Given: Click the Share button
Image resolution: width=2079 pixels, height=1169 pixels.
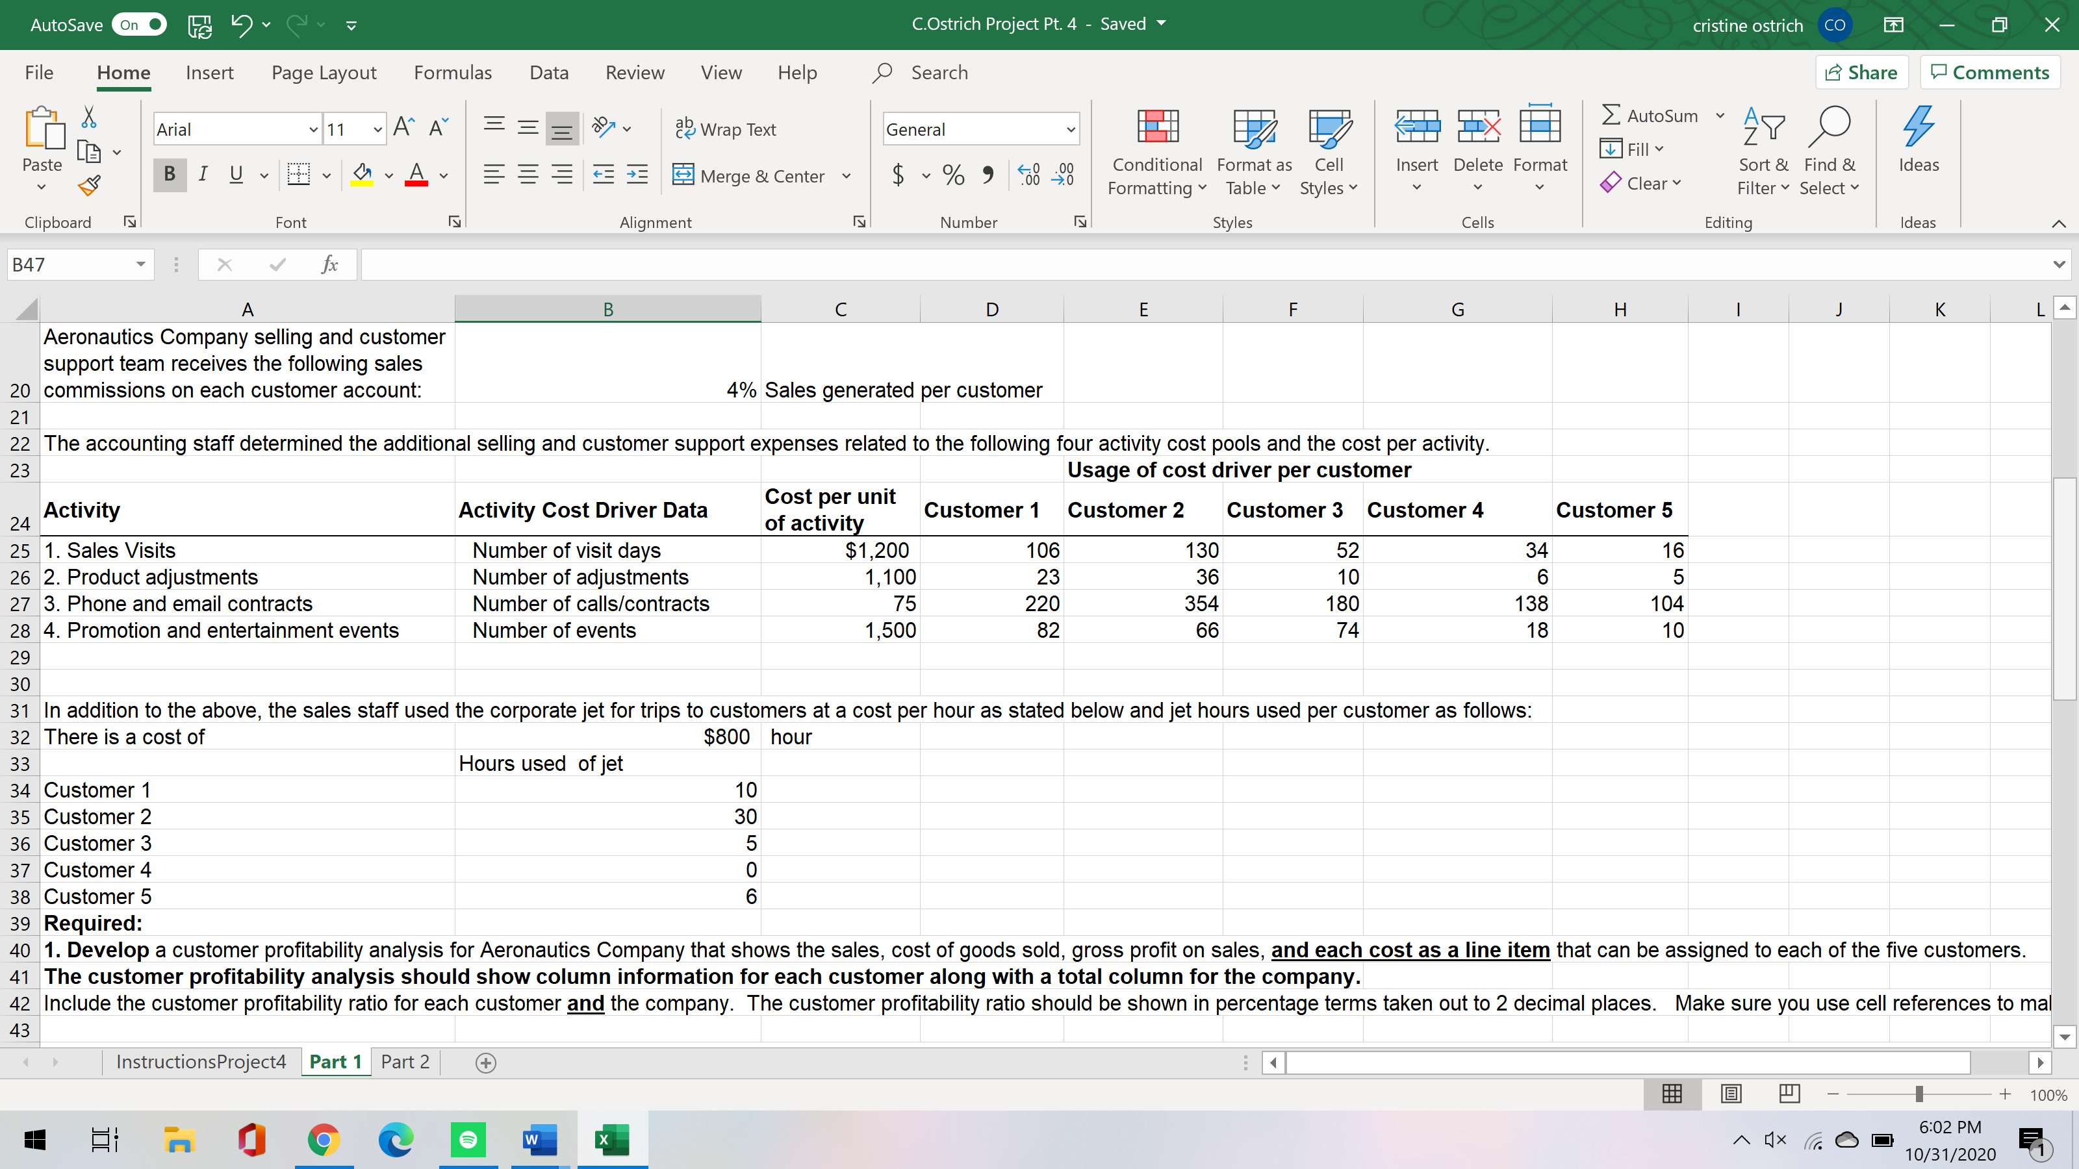Looking at the screenshot, I should tap(1862, 72).
